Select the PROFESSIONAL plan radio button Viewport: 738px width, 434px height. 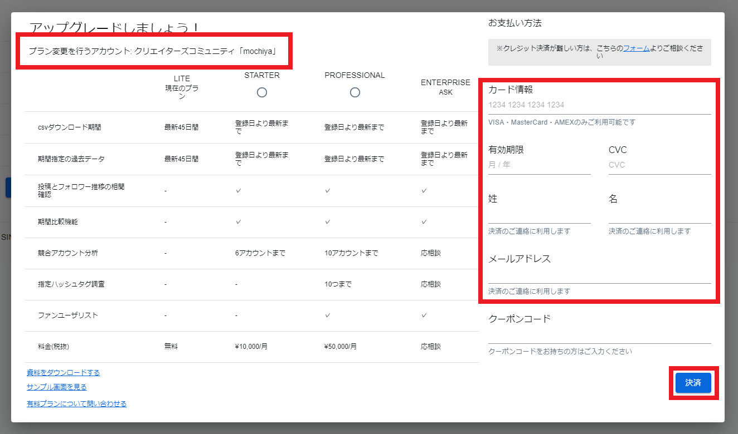pyautogui.click(x=355, y=92)
